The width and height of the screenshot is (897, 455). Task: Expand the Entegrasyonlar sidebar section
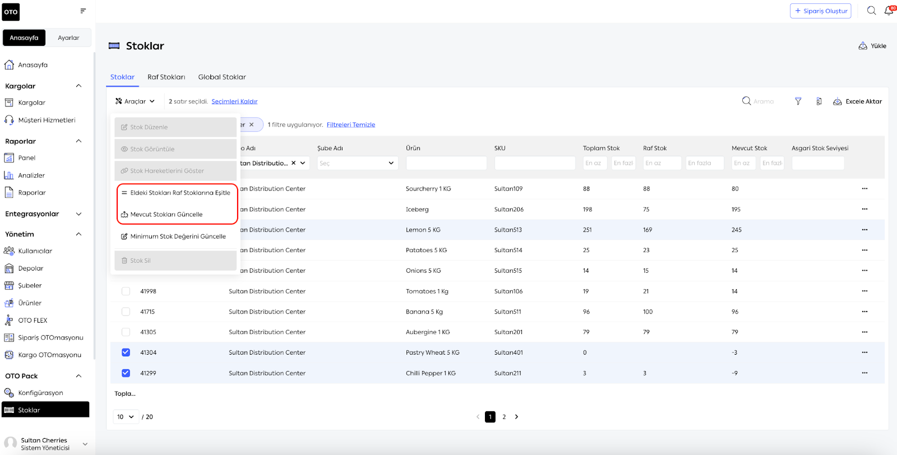coord(78,214)
